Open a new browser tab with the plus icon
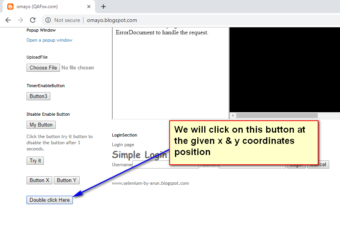The height and width of the screenshot is (226, 340). pos(103,6)
